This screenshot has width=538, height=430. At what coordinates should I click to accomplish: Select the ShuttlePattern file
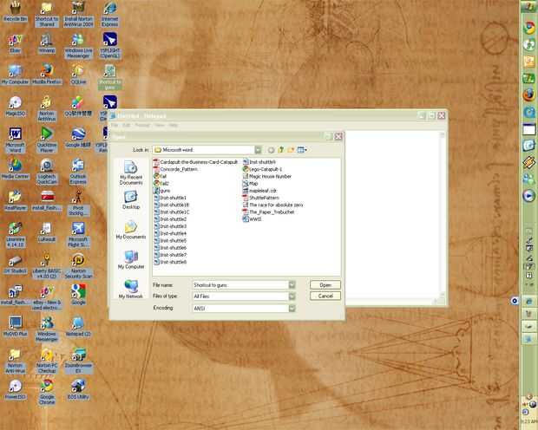(261, 198)
